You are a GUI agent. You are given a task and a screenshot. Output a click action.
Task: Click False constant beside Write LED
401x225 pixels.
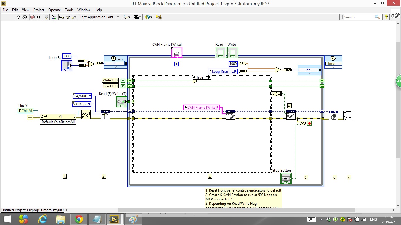(123, 81)
